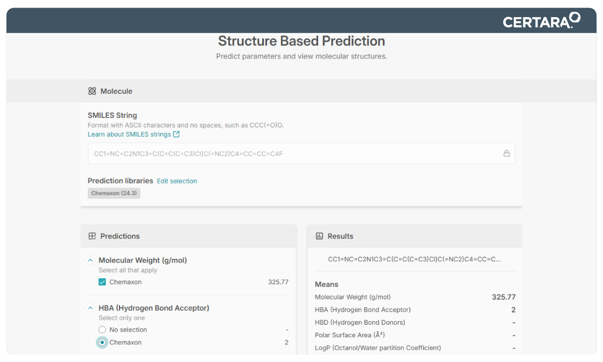Click the Certara logo

click(x=541, y=21)
